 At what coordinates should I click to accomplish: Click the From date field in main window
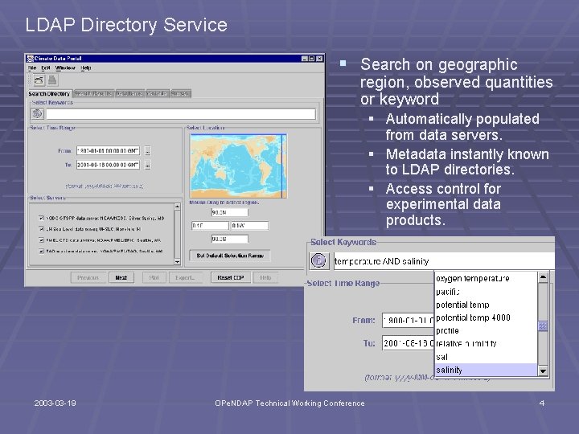tap(108, 150)
